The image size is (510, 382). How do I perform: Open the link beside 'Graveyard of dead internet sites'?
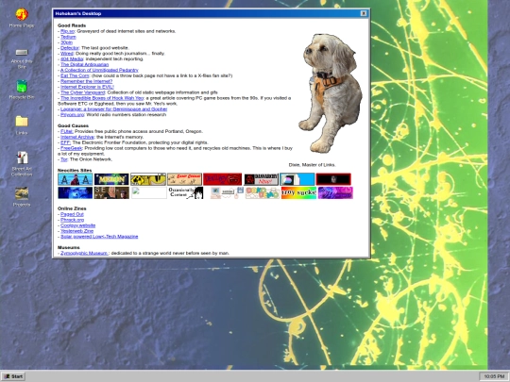[67, 31]
